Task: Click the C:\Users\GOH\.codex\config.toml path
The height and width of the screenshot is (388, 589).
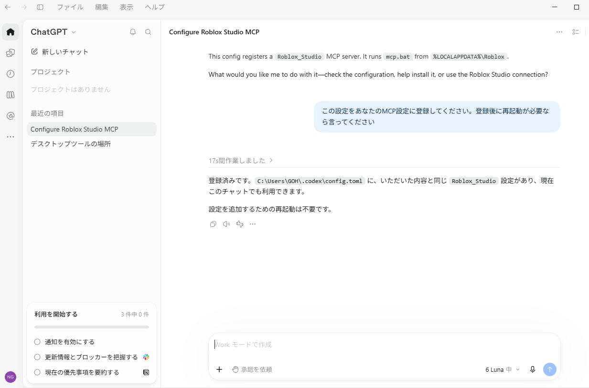Action: pyautogui.click(x=310, y=181)
